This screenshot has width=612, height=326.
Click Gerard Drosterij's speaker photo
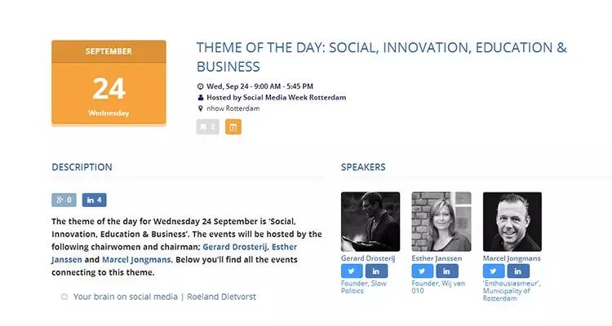pyautogui.click(x=370, y=222)
